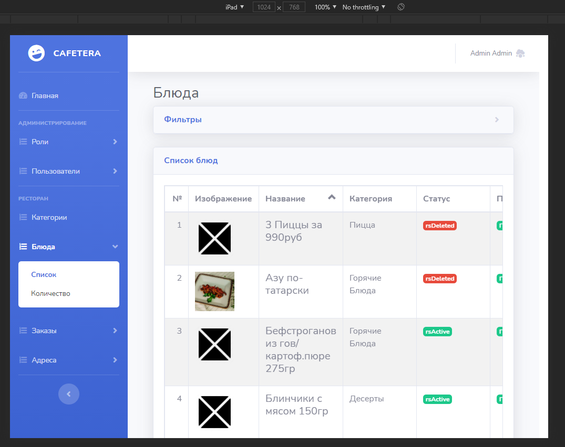This screenshot has height=447, width=565.
Task: Click the sort arrow in Название column
Action: coord(331,198)
